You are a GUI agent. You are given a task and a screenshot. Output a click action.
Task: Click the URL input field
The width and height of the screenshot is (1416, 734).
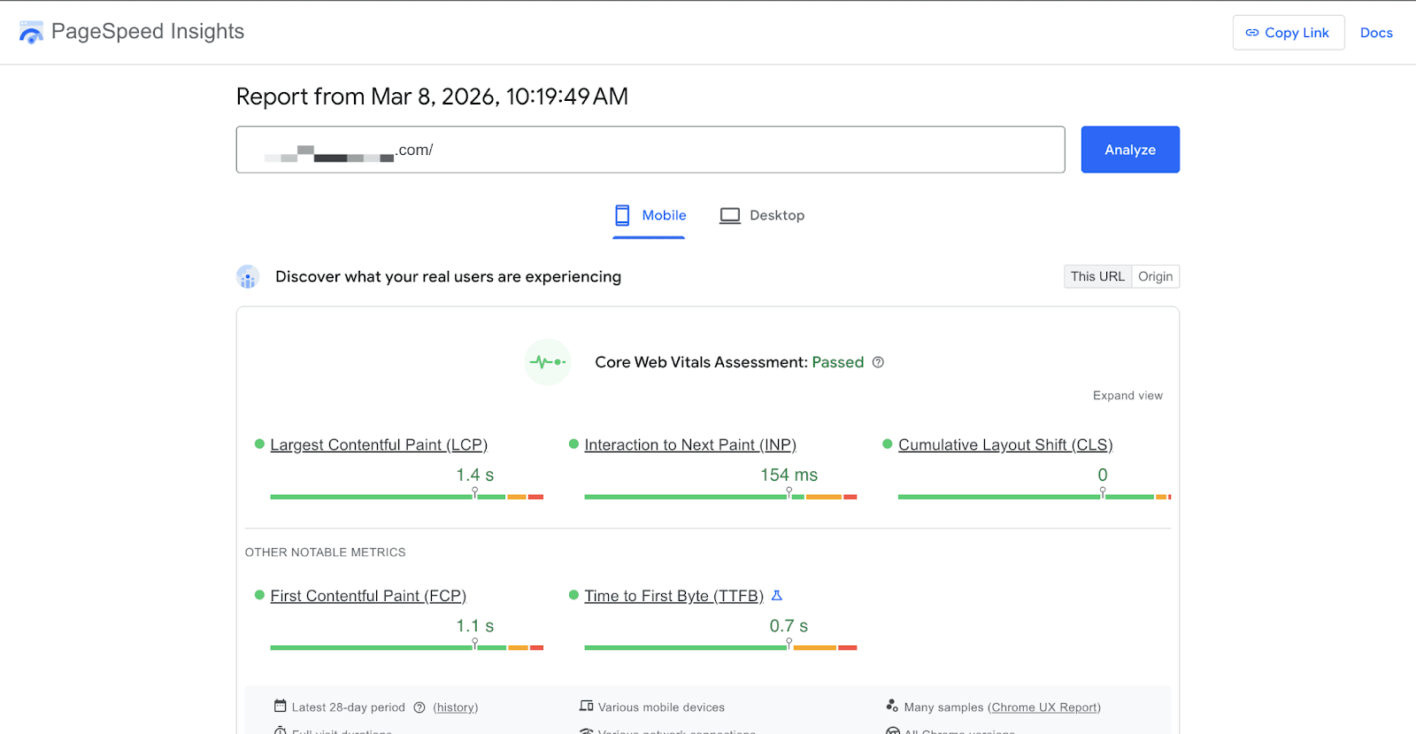click(x=650, y=150)
